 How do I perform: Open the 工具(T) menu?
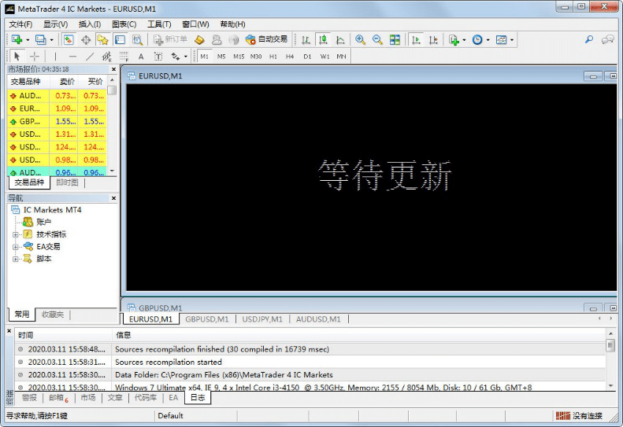pos(159,24)
